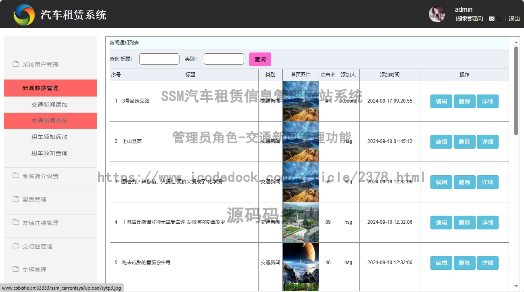Collapse the 新闻数据管理 menu
The width and height of the screenshot is (524, 292).
point(50,88)
